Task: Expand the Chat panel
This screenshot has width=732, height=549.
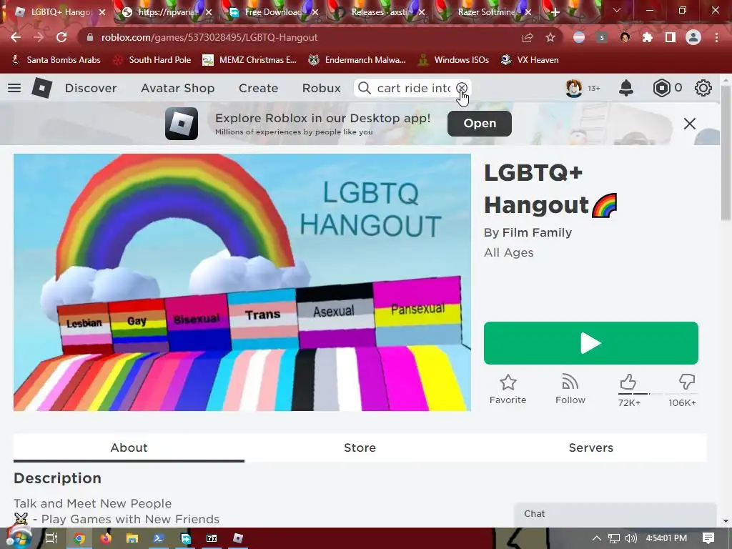Action: tap(615, 514)
